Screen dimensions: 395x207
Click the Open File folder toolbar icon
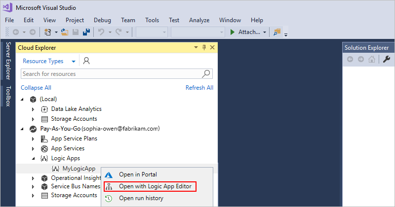[x=65, y=32]
